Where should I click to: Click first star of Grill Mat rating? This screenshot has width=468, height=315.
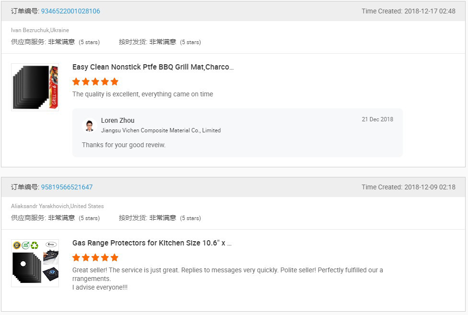(x=76, y=82)
